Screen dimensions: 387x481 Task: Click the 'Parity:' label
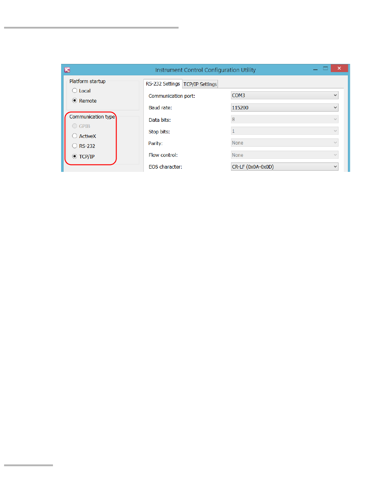[x=155, y=143]
